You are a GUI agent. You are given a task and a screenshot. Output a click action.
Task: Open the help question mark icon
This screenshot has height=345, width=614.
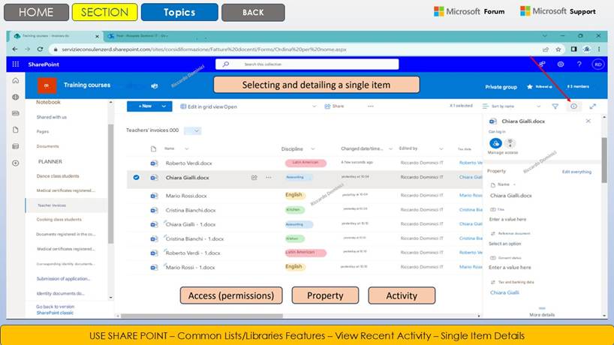click(579, 64)
